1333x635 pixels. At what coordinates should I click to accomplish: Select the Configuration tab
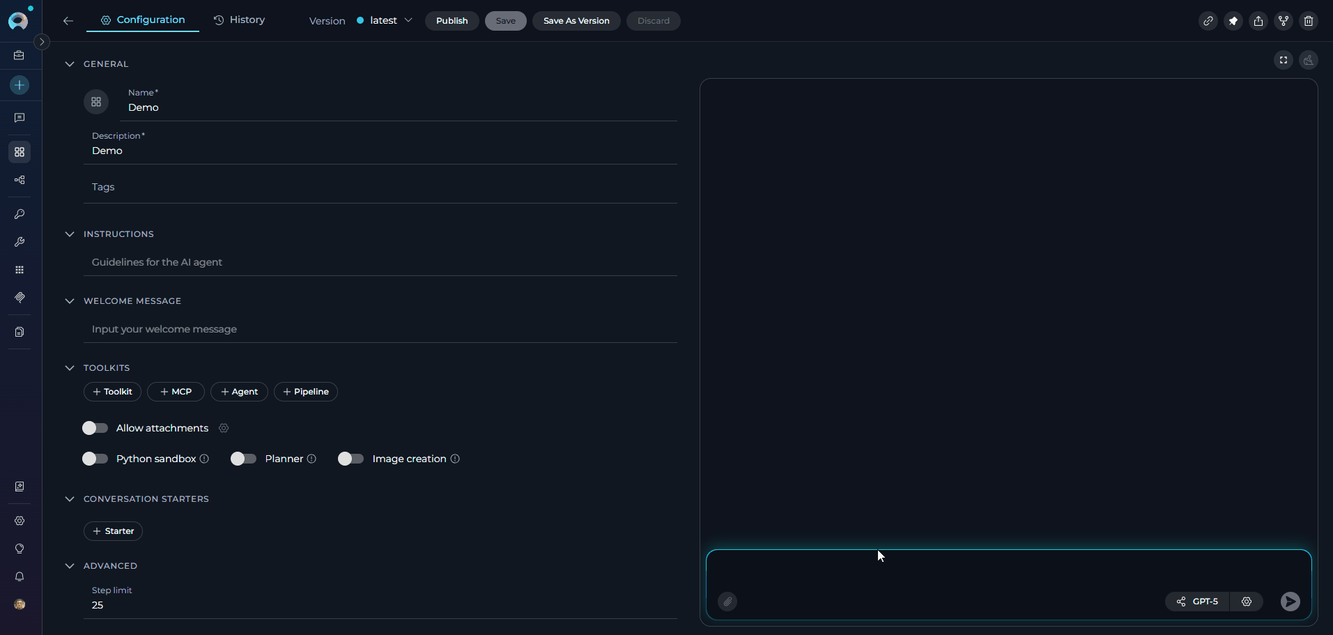pos(143,20)
